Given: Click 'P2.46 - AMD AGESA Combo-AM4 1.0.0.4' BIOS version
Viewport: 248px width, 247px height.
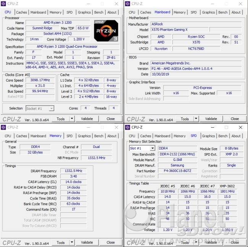Looking at the screenshot, I should click(x=196, y=69).
